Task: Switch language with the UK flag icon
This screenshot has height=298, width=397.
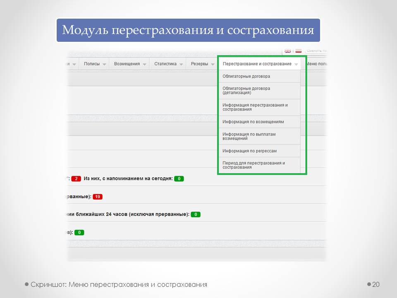Action: click(288, 51)
